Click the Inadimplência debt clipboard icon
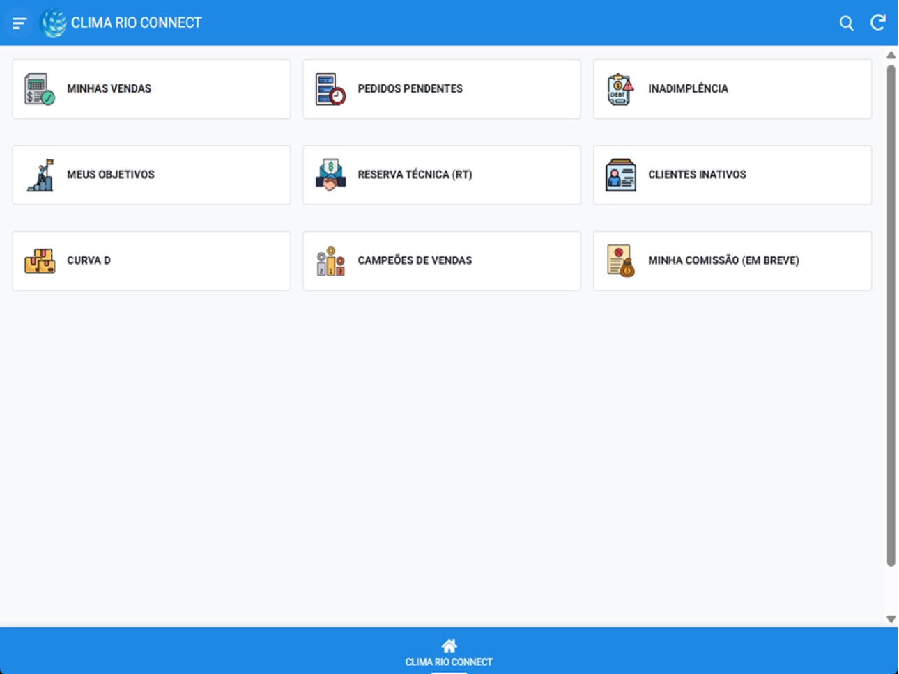Viewport: 899px width, 674px height. point(620,89)
